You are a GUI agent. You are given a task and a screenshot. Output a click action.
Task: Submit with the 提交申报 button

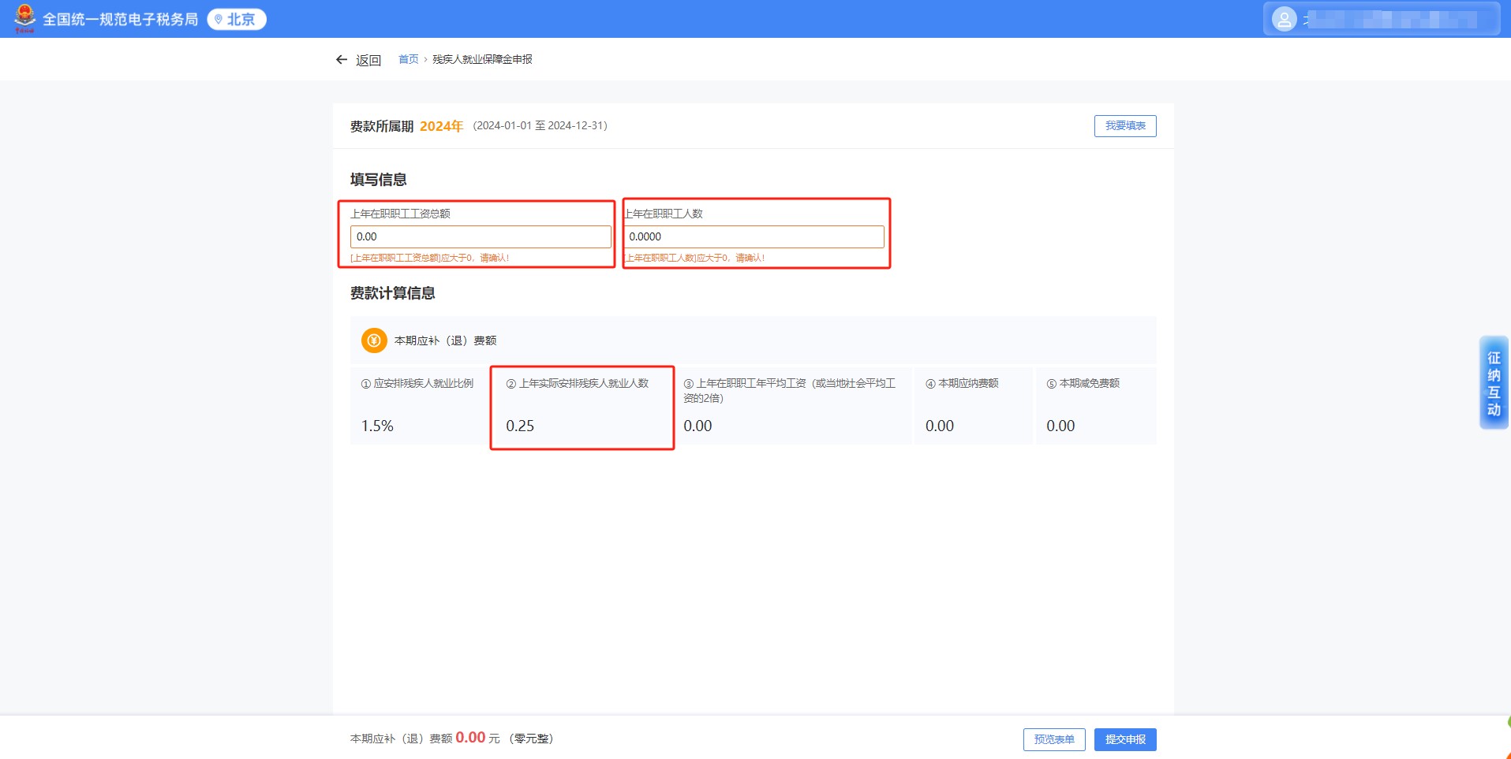click(x=1124, y=739)
